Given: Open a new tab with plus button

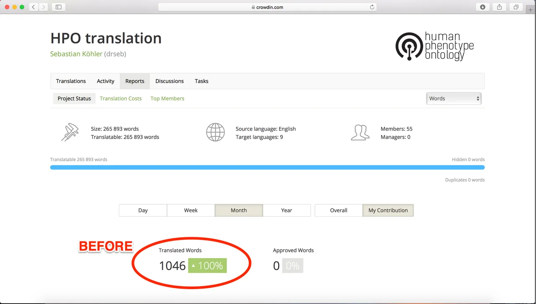Looking at the screenshot, I should (x=531, y=10).
